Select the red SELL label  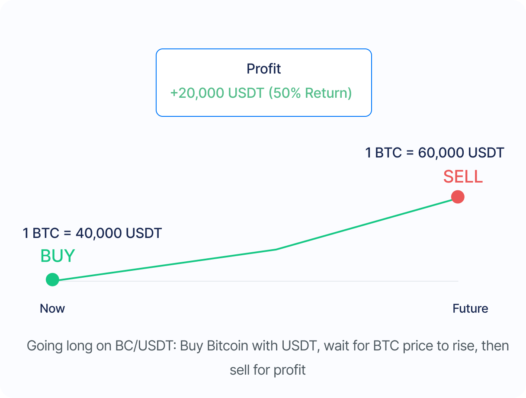463,177
